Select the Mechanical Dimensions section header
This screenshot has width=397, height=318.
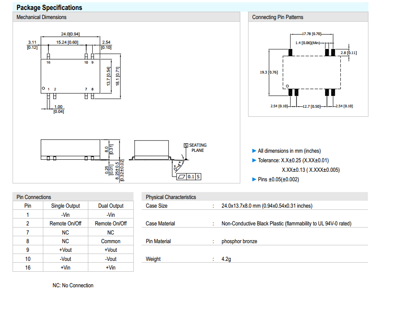click(x=42, y=17)
